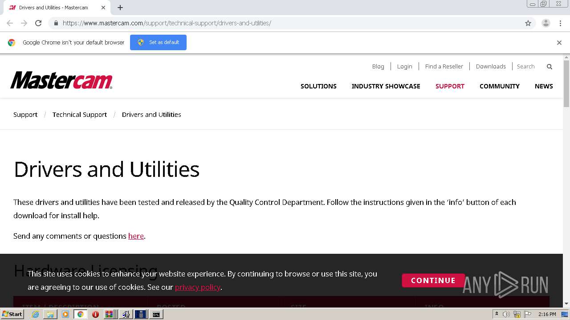The height and width of the screenshot is (320, 570).
Task: Dismiss the default browser infobar
Action: [x=559, y=43]
